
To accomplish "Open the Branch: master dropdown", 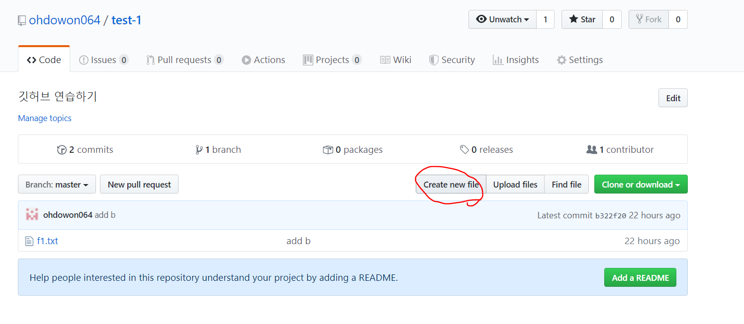I will click(57, 184).
